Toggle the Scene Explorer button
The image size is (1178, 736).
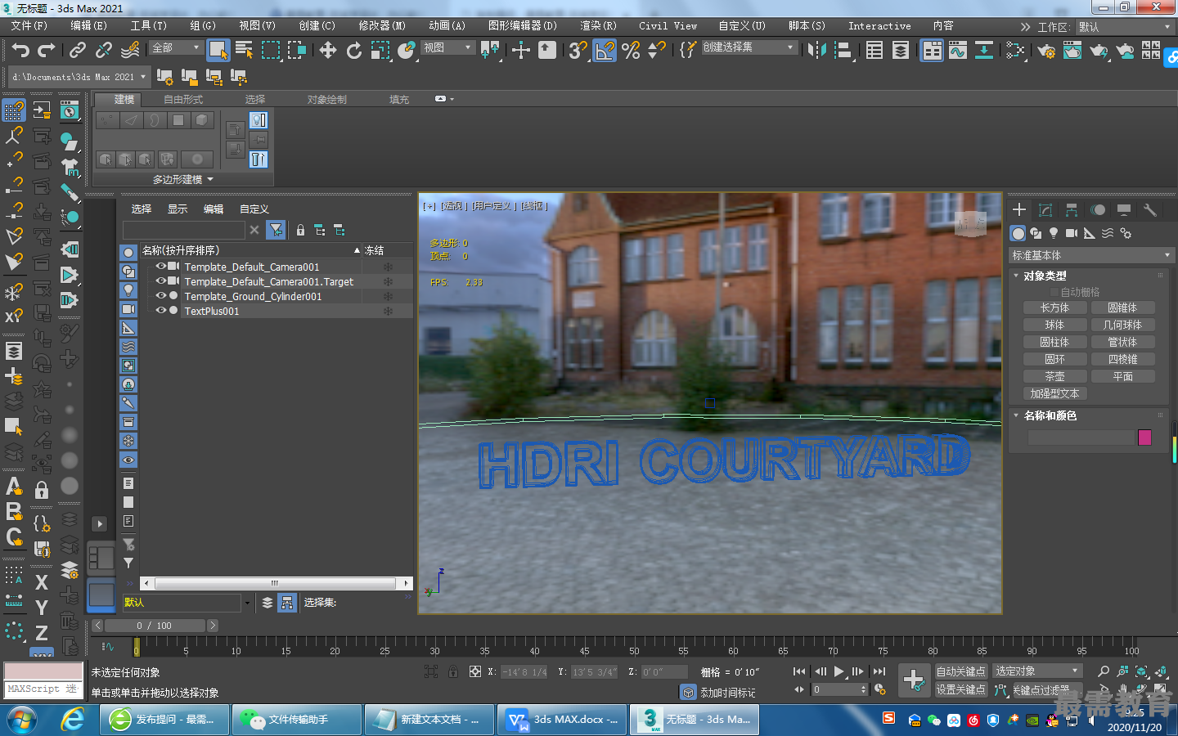(875, 50)
